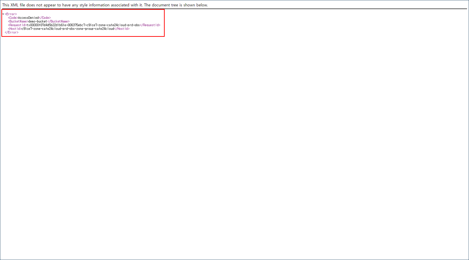The image size is (469, 260).
Task: Click the closing </HostId> tag
Action: [122, 29]
